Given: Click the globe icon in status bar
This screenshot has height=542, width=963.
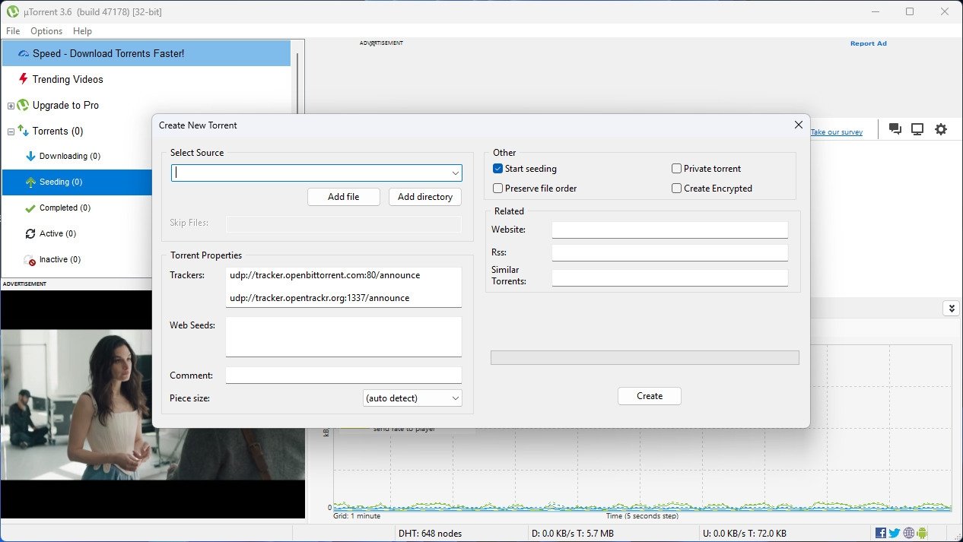Looking at the screenshot, I should [909, 533].
